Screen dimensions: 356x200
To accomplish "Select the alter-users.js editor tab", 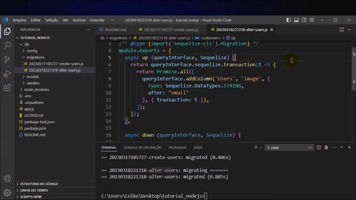I will point(241,29).
